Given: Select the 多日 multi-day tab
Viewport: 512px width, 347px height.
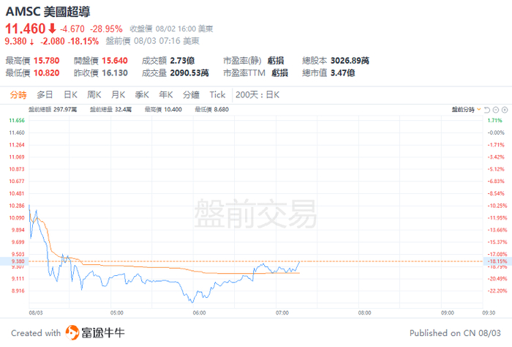Looking at the screenshot, I should 45,94.
